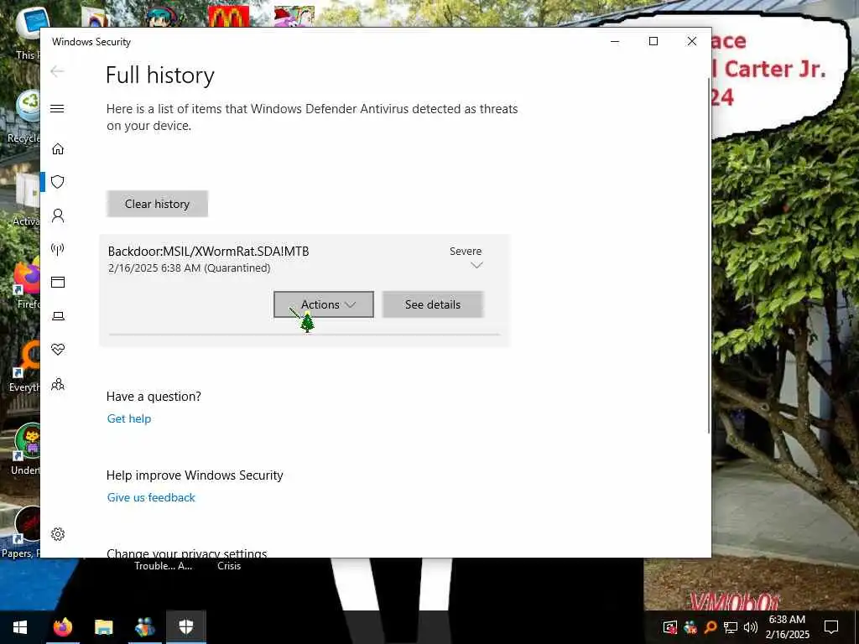Open the people app icon on taskbar
Screen dimensions: 859x644
(144, 627)
